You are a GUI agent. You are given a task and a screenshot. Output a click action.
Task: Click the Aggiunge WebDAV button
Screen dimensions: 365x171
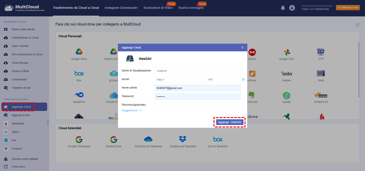tap(230, 122)
